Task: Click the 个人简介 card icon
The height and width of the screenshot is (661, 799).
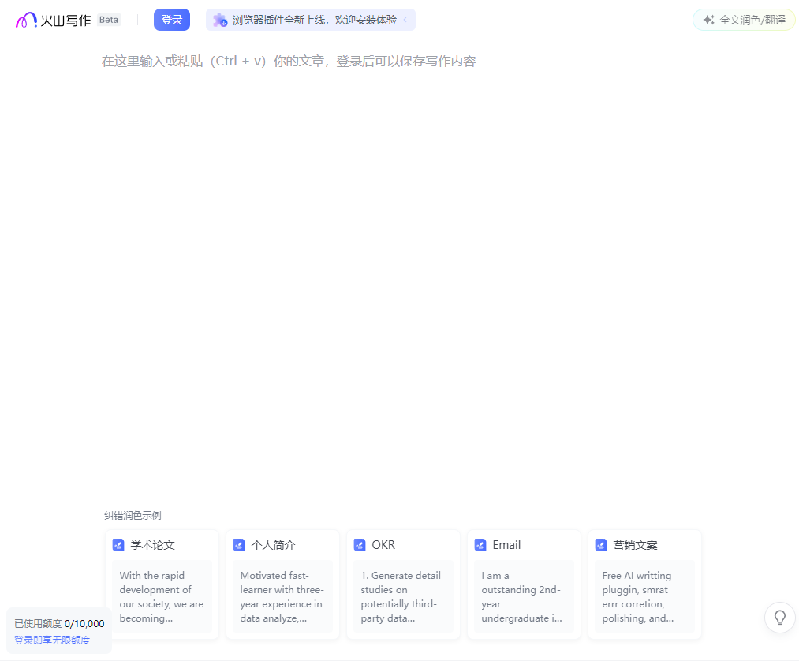Action: coord(238,544)
